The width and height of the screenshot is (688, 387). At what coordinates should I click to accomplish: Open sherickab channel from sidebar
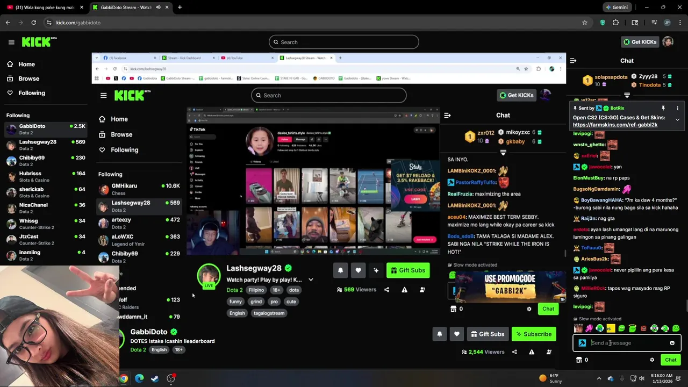coord(46,192)
